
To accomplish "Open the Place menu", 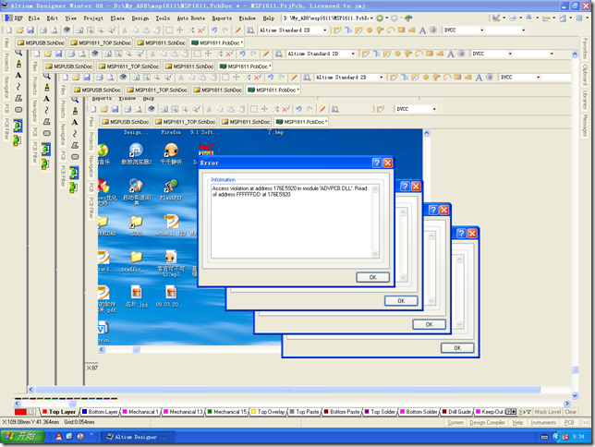I will click(x=117, y=18).
